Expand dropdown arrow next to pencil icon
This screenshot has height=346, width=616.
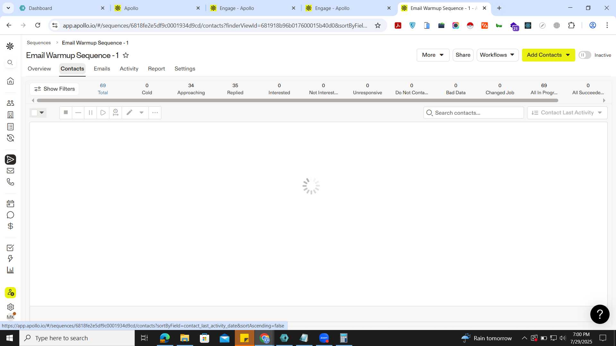141,112
